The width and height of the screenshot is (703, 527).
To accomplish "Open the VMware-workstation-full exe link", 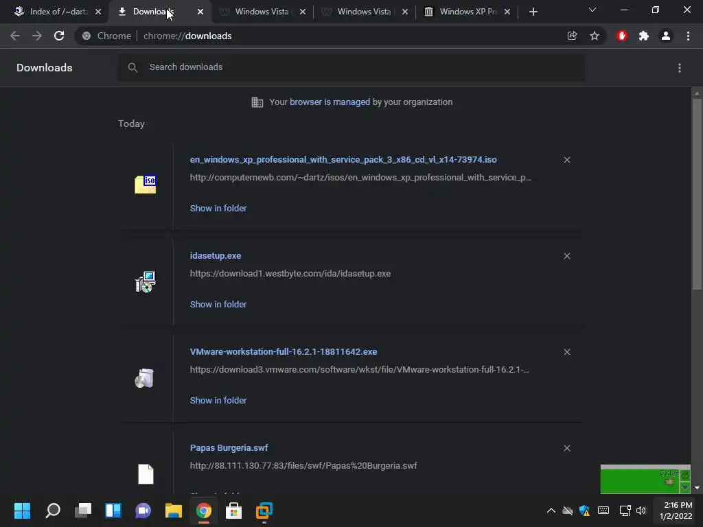I will click(x=284, y=352).
